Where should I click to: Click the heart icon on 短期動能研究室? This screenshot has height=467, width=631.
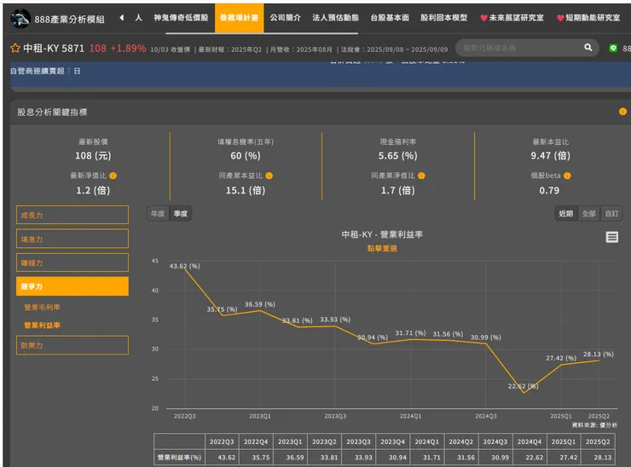coord(559,18)
